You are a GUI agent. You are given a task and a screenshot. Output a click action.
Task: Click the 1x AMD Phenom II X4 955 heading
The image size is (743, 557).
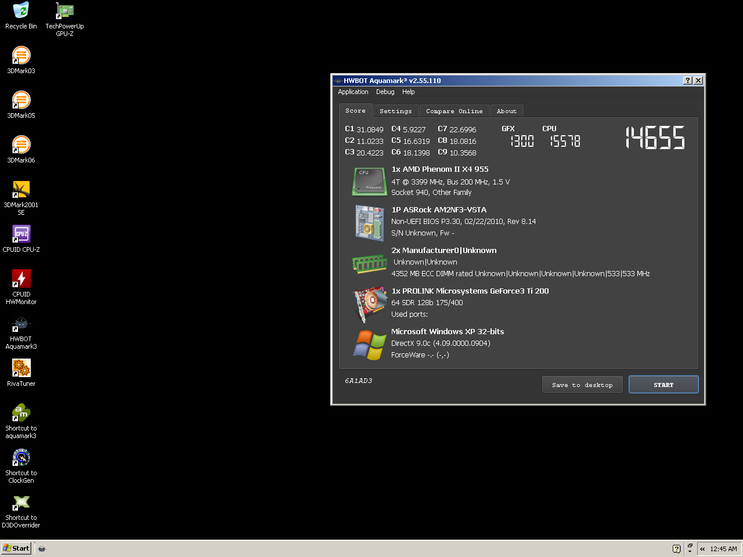[440, 169]
